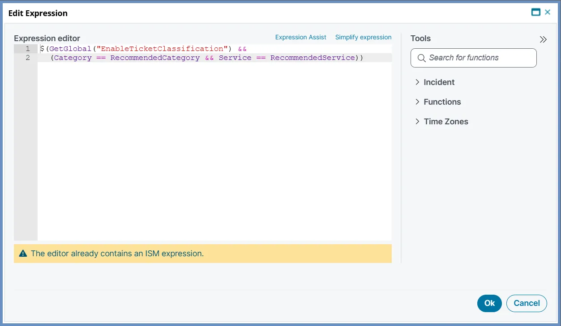This screenshot has height=326, width=561.
Task: Collapse the Tools panel with double chevron
Action: 543,39
